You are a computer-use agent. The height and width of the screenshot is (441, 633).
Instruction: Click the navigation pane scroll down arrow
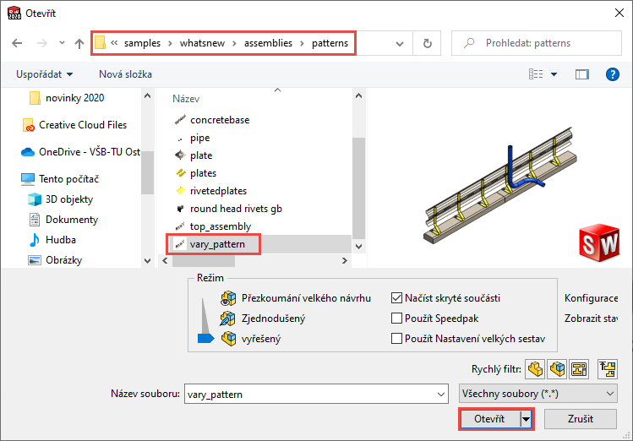(x=147, y=261)
